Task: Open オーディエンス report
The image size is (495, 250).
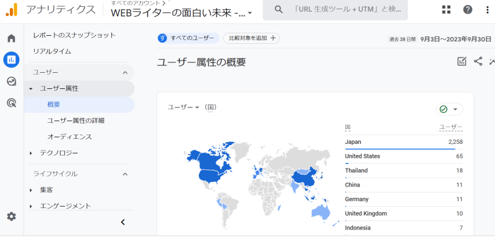Action: [69, 136]
